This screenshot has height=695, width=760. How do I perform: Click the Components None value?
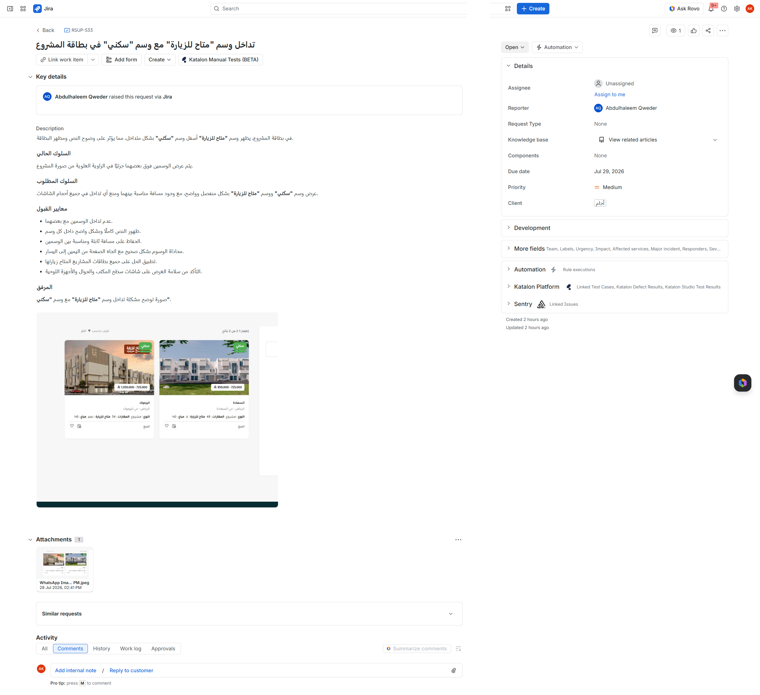pyautogui.click(x=600, y=156)
